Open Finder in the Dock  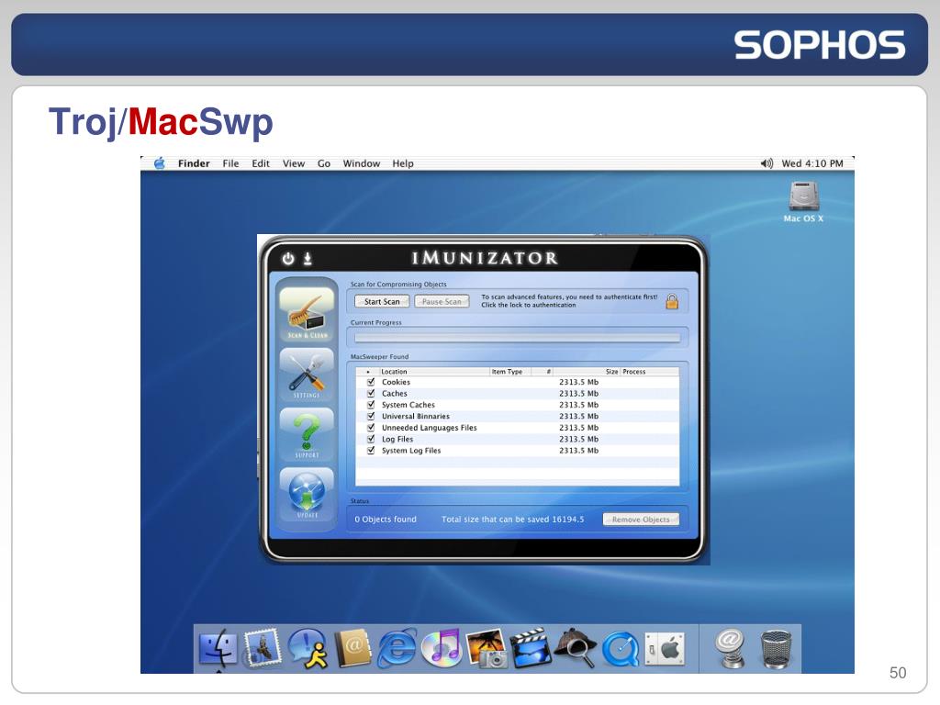tap(217, 648)
